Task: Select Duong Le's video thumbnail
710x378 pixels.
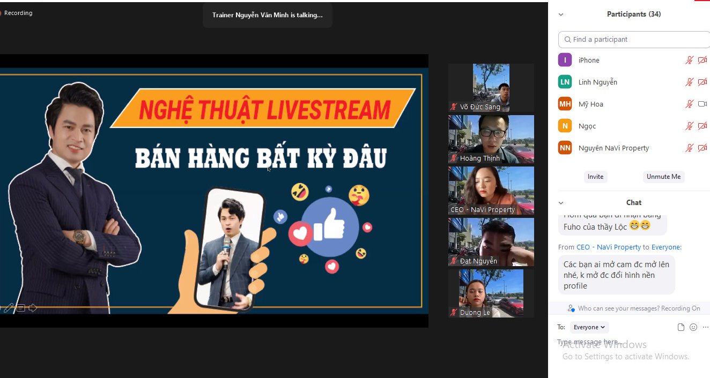Action: tap(491, 293)
